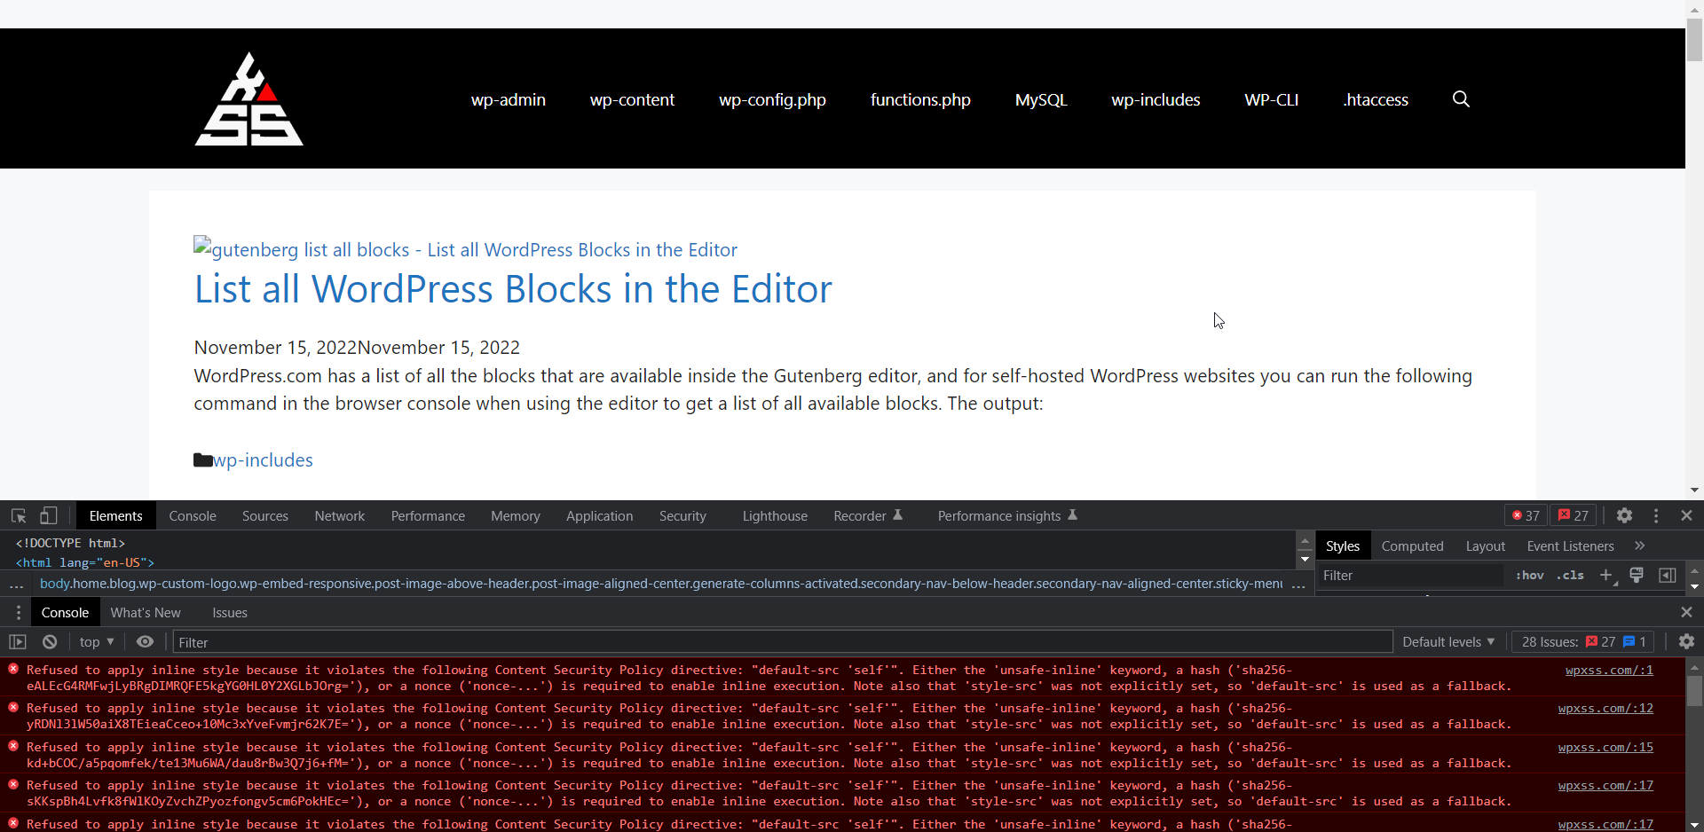Click the site logo in the header

(x=248, y=98)
